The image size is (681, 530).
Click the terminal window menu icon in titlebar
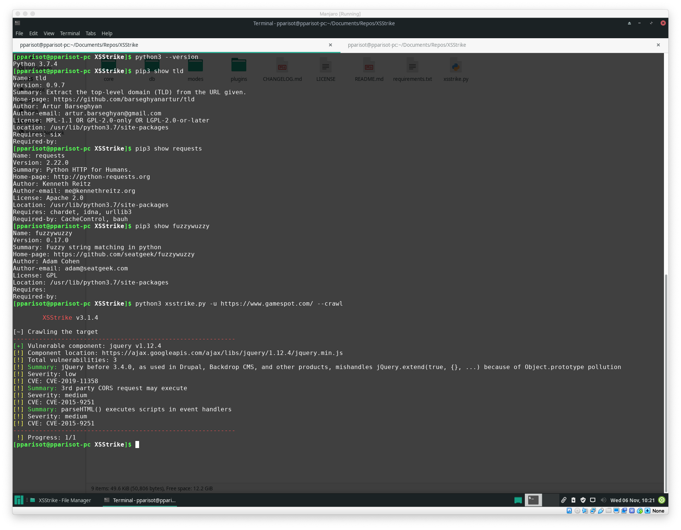(x=17, y=23)
